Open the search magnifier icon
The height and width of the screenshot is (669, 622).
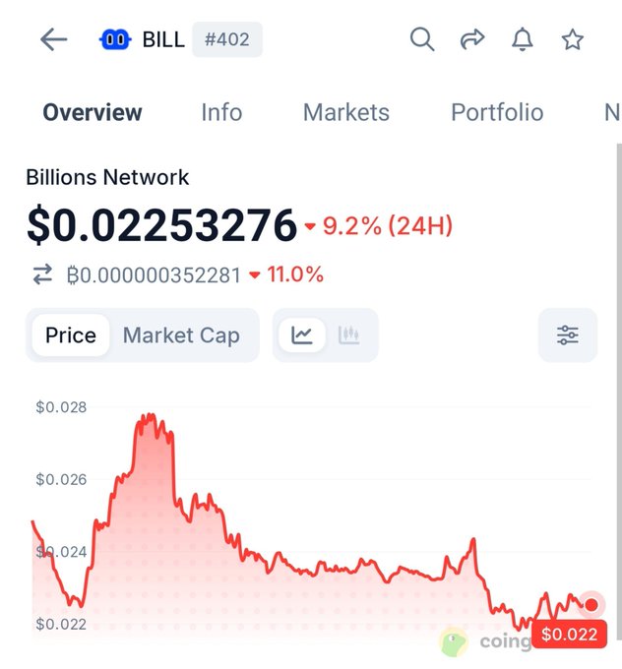[x=422, y=39]
